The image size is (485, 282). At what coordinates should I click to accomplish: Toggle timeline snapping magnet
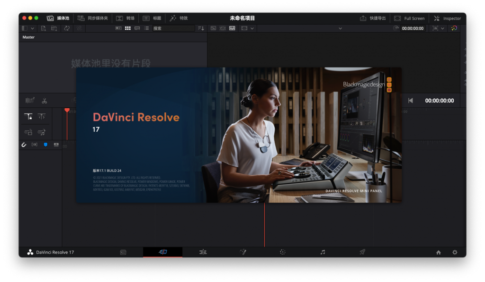point(24,145)
